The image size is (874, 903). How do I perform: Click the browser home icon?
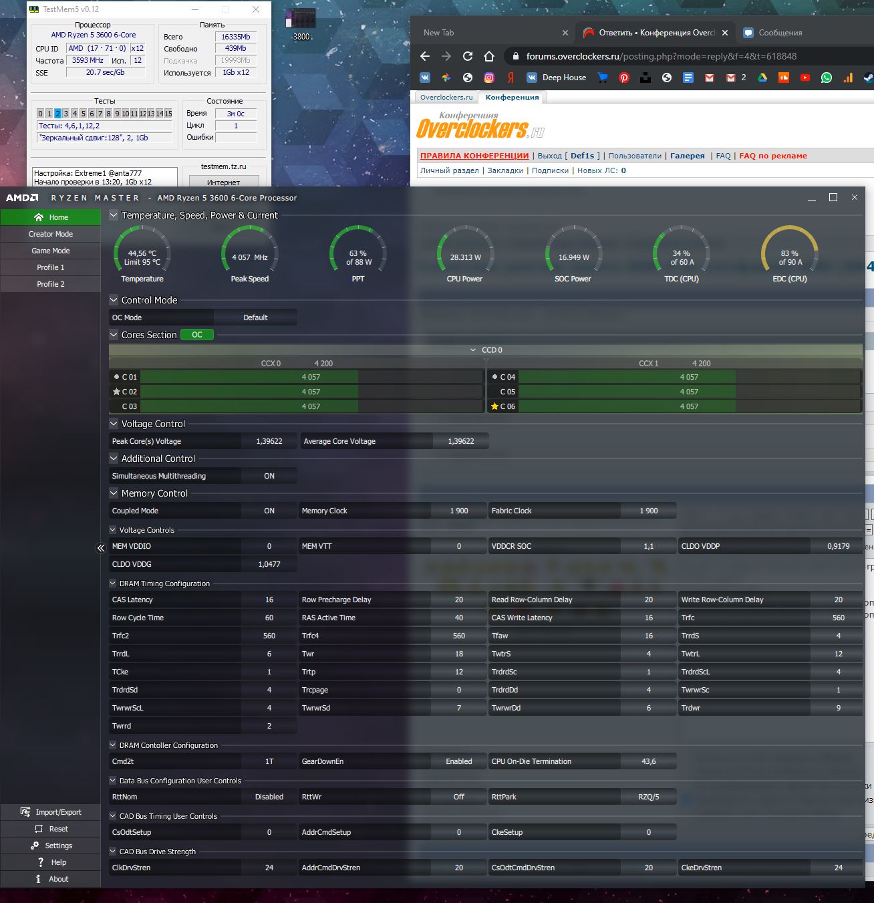point(489,56)
